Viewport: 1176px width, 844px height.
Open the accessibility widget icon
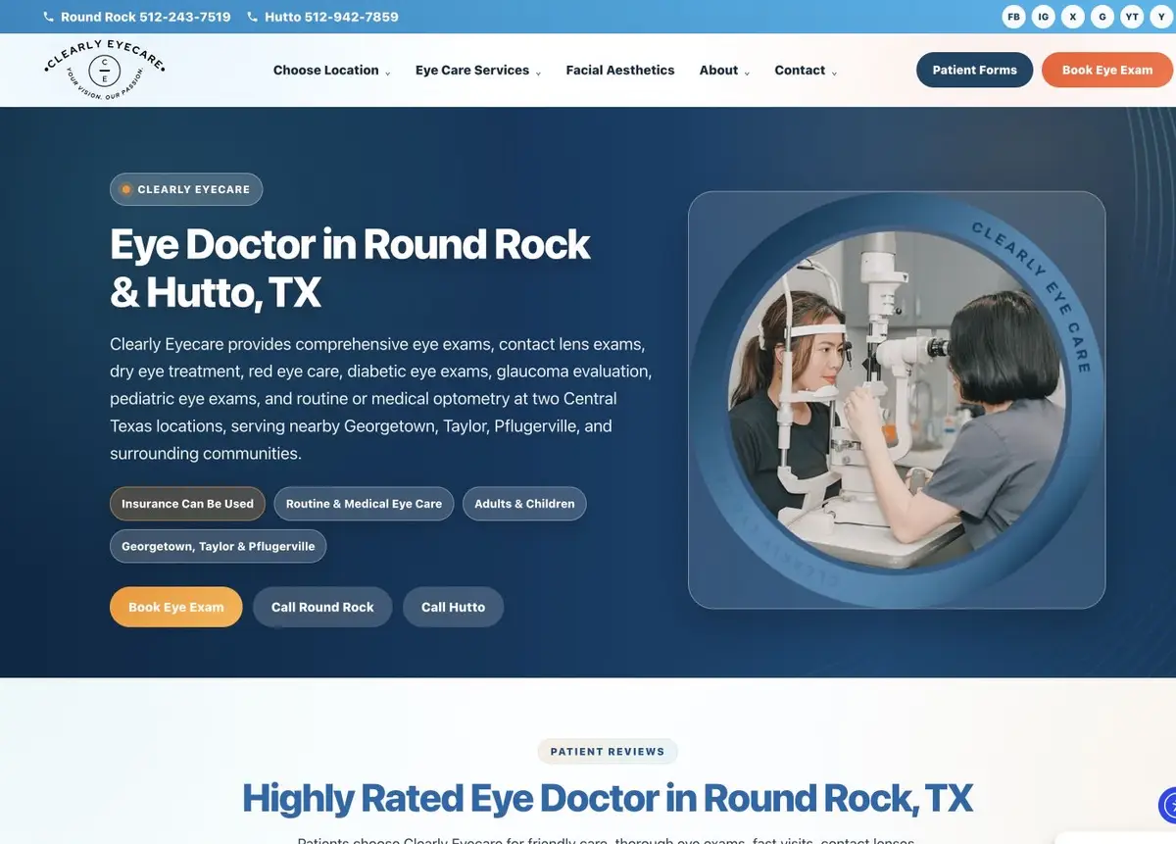tap(1167, 806)
